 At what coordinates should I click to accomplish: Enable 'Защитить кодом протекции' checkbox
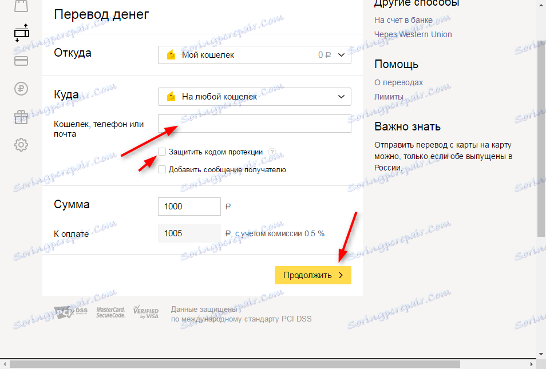click(162, 152)
